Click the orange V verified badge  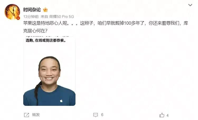tap(18, 18)
